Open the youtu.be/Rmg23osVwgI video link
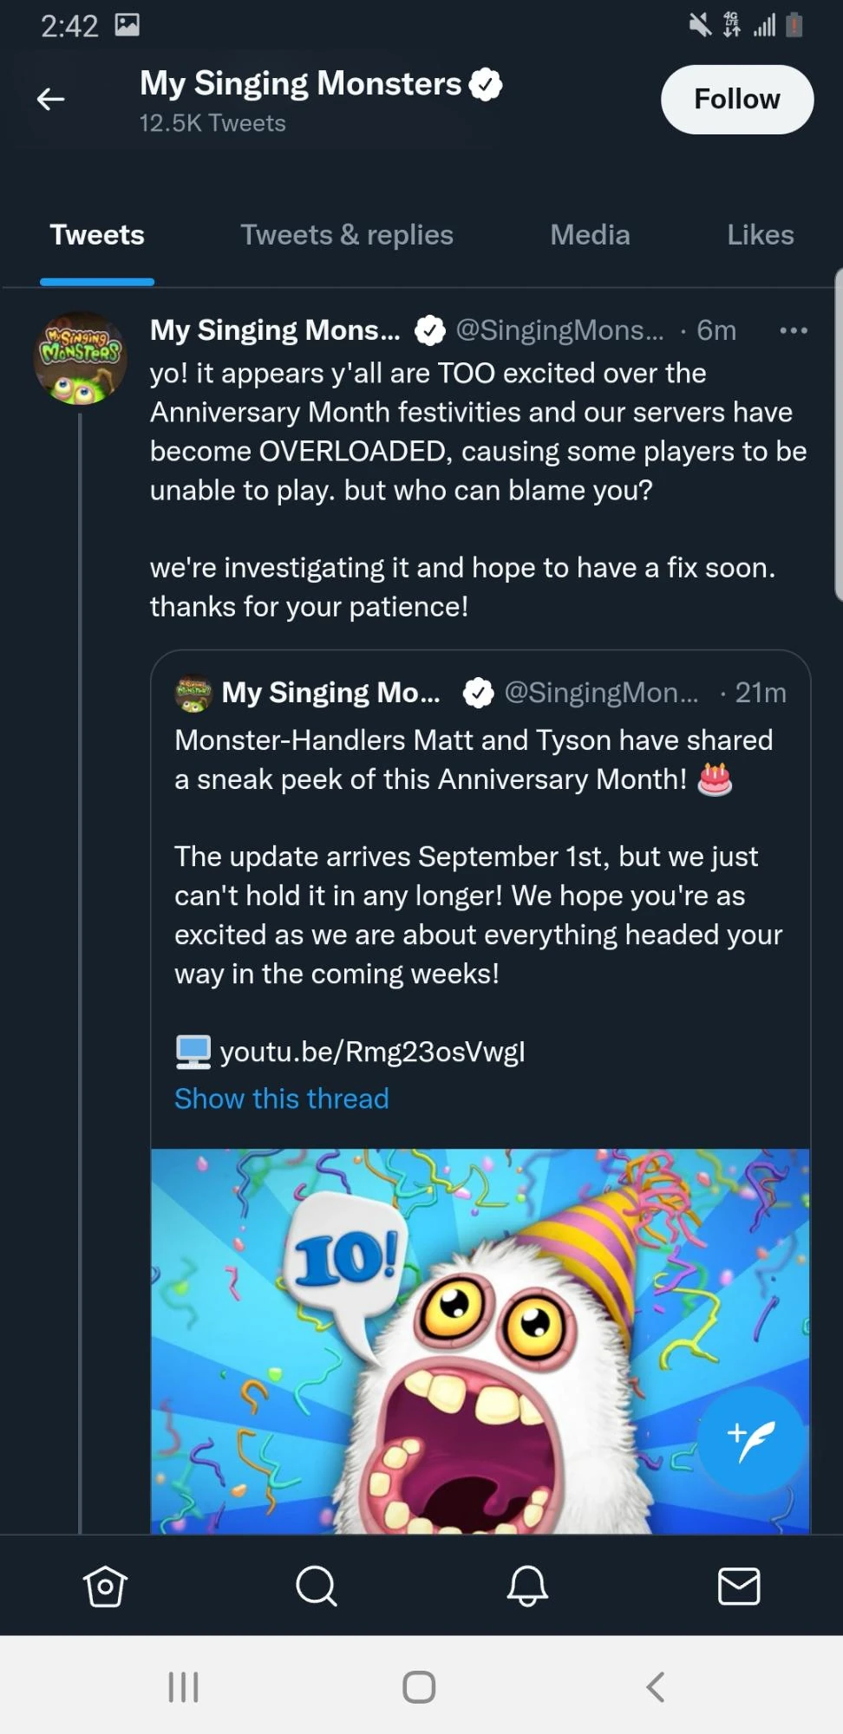Image resolution: width=843 pixels, height=1734 pixels. [x=372, y=1052]
